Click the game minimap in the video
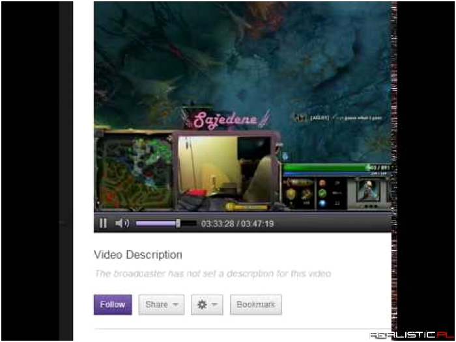The image size is (456, 342). pyautogui.click(x=134, y=172)
